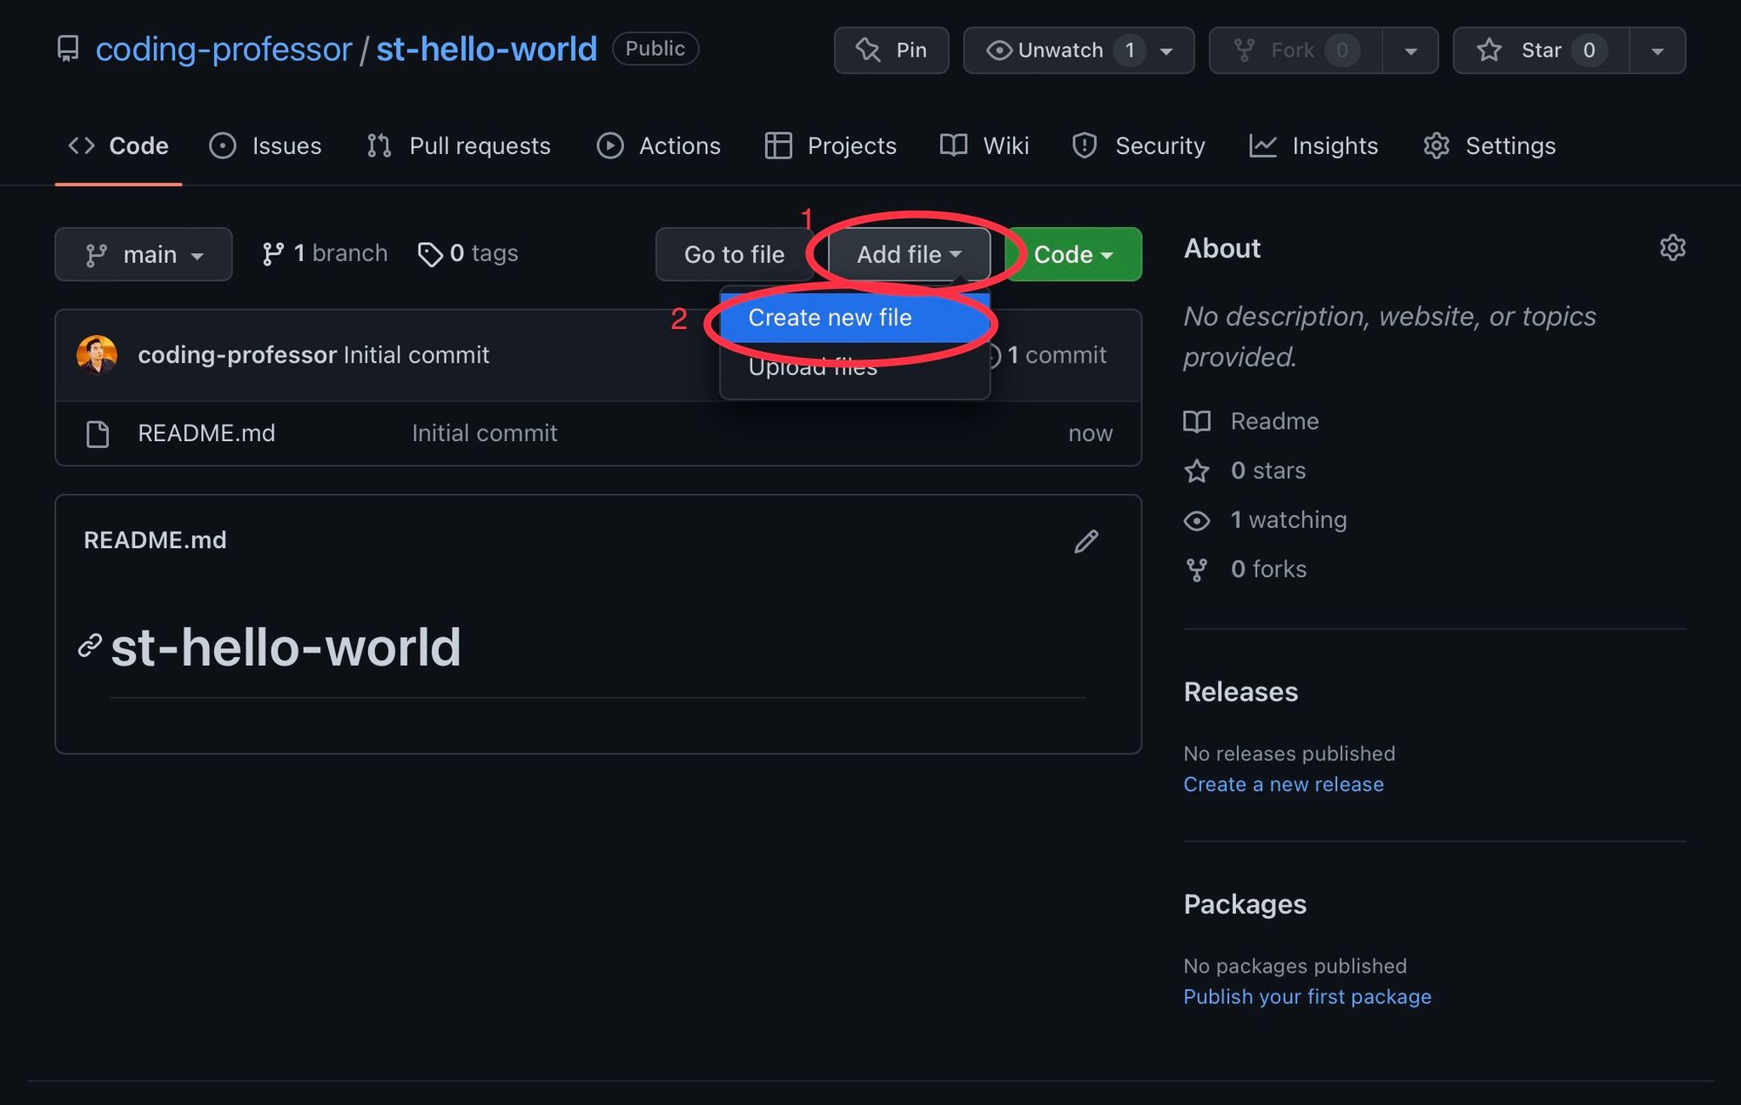Click the pencil edit icon for README.md
The height and width of the screenshot is (1105, 1741).
coord(1086,541)
